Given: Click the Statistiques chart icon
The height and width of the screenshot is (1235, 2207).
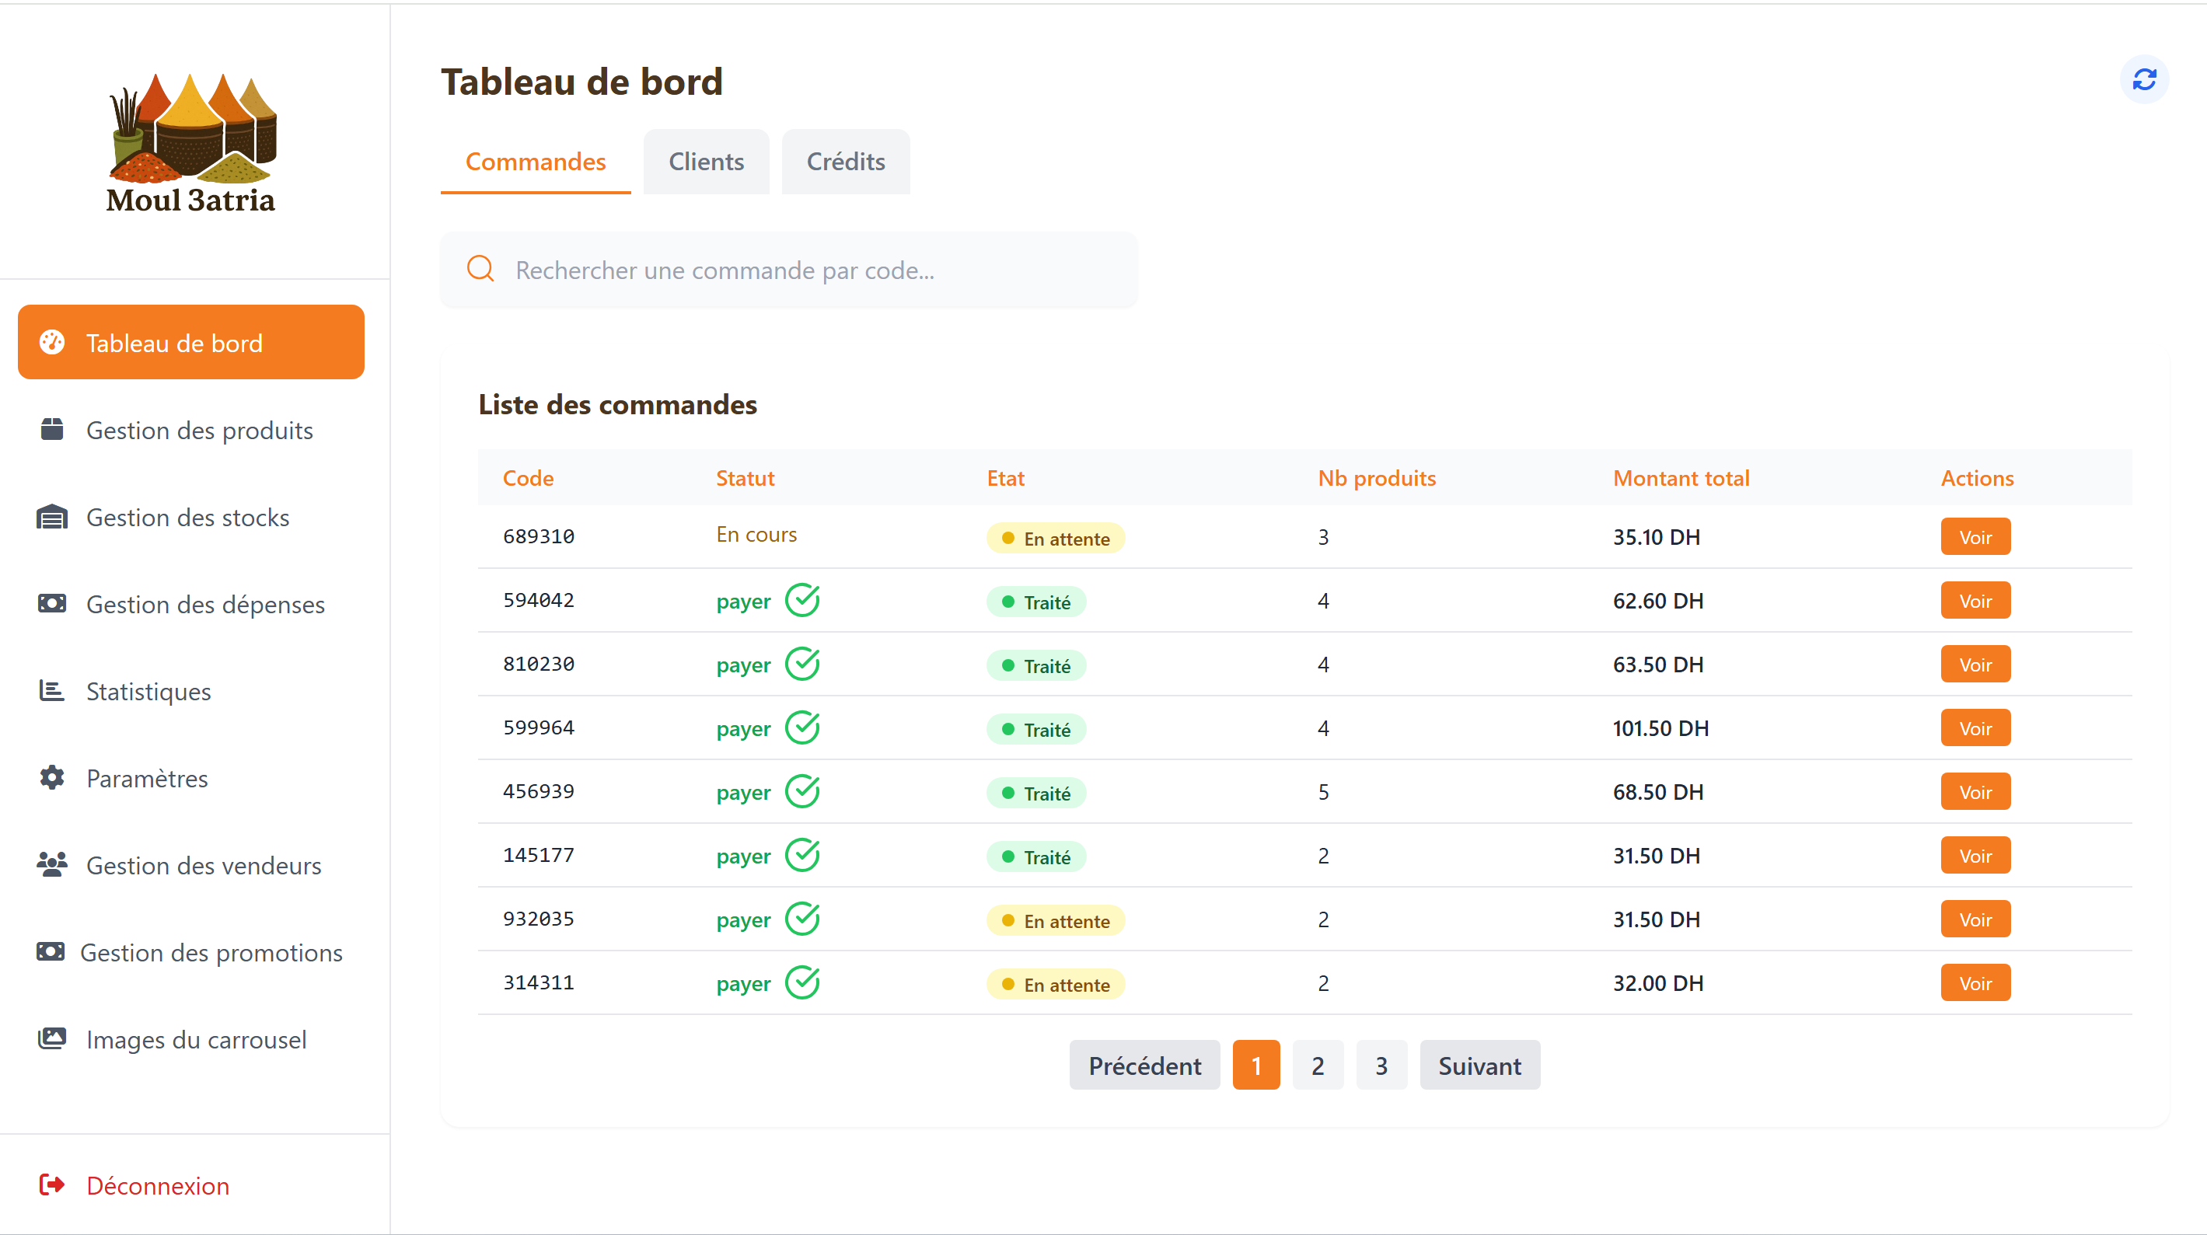Looking at the screenshot, I should (52, 690).
